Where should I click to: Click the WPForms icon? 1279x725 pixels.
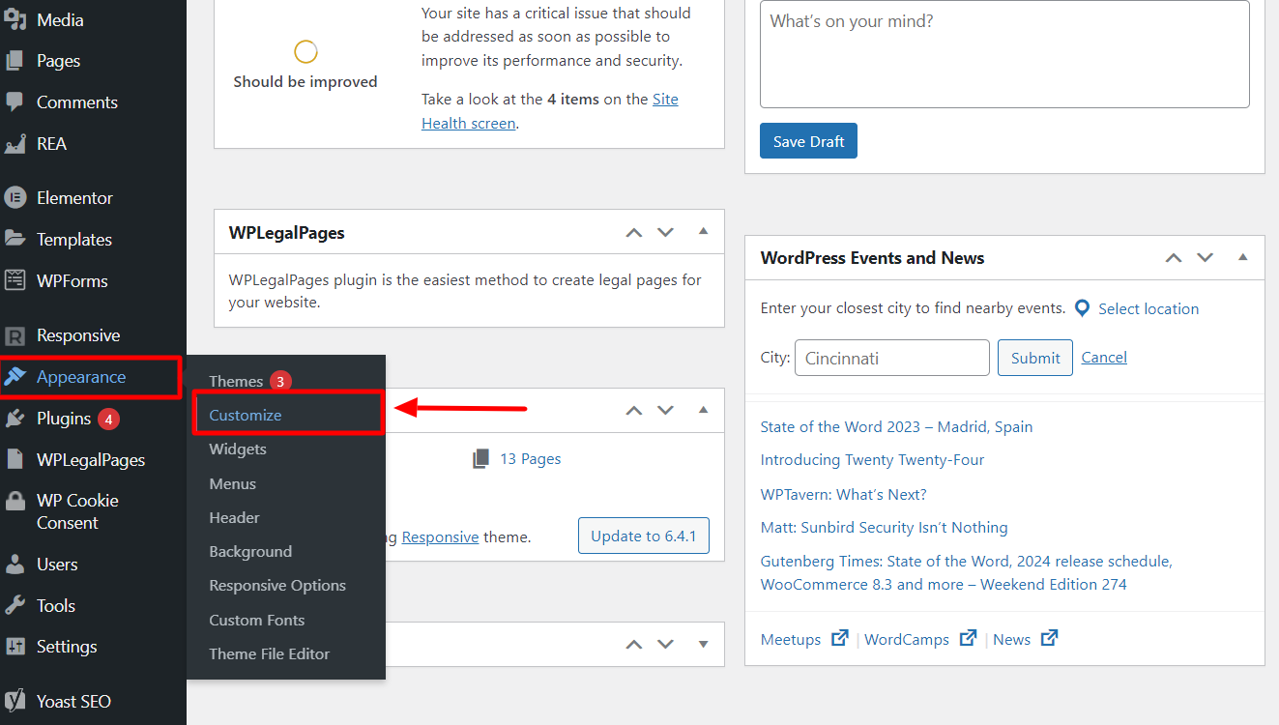point(15,280)
